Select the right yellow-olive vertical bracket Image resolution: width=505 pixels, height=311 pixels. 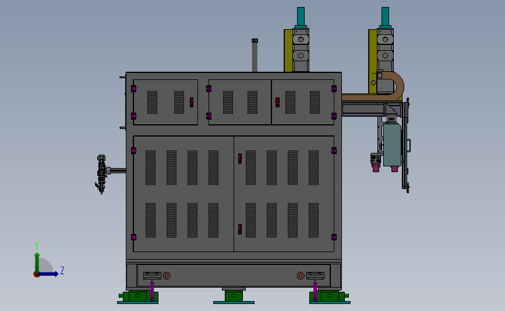click(x=373, y=61)
